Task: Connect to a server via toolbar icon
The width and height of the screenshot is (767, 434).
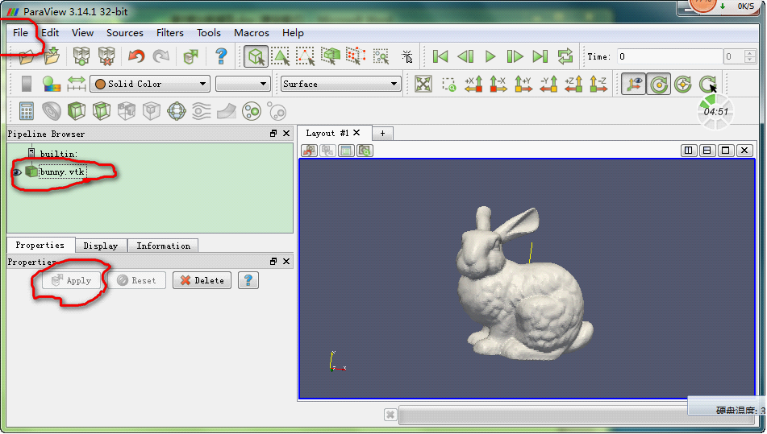Action: point(81,56)
